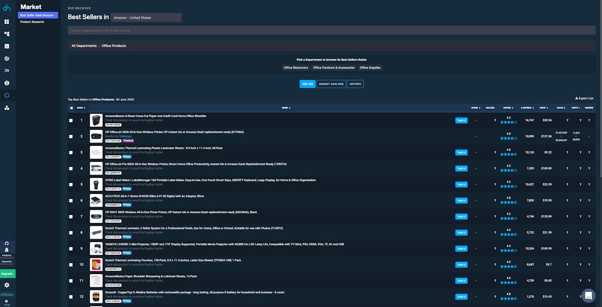The image size is (602, 307).
Task: Sort table by RATING column
Action: tap(508, 108)
